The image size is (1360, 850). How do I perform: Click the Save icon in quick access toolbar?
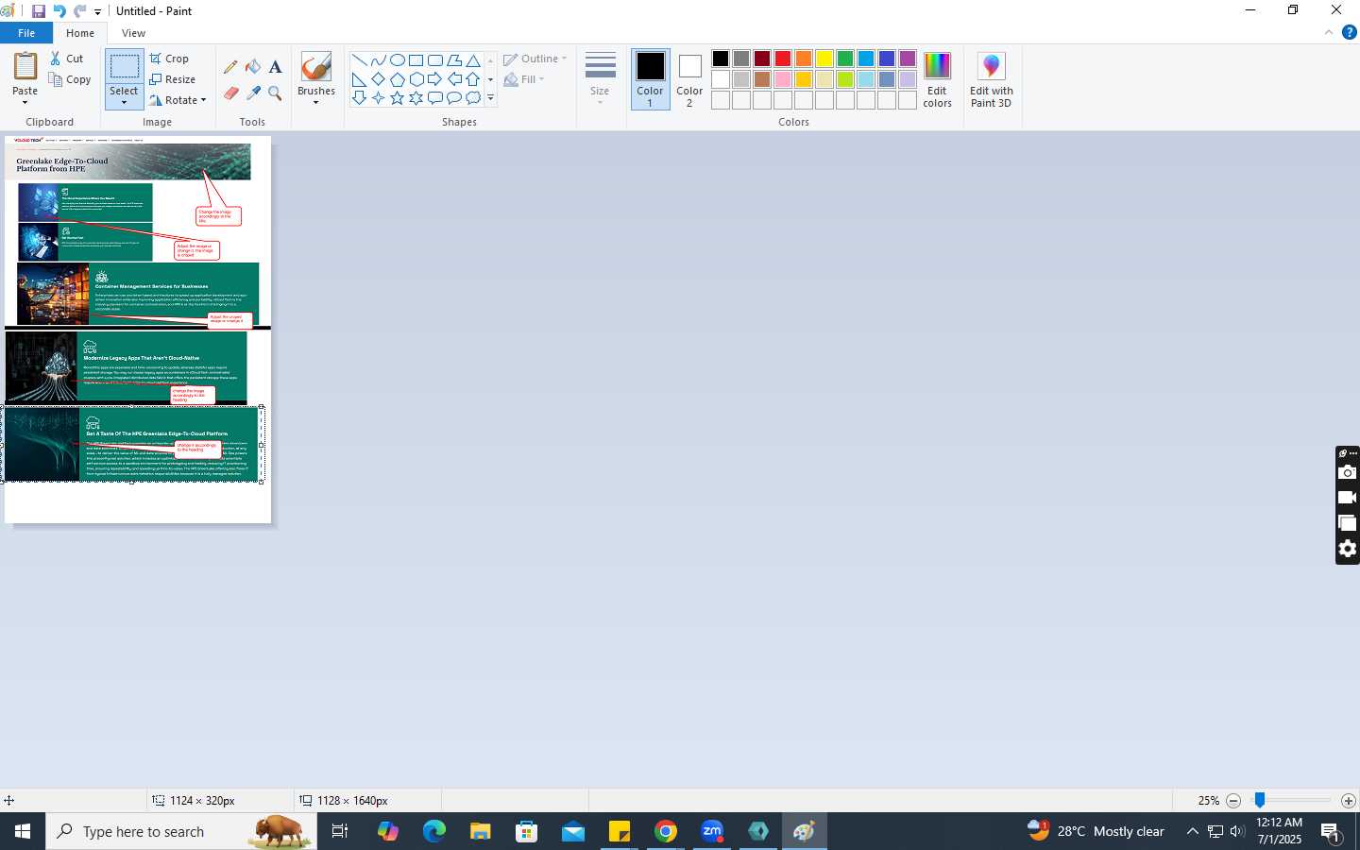tap(39, 11)
